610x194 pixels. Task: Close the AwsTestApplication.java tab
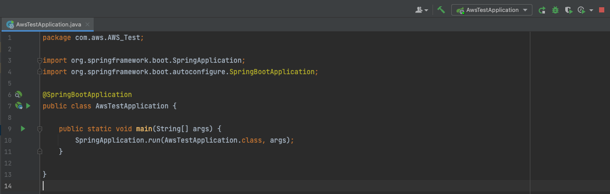(87, 24)
